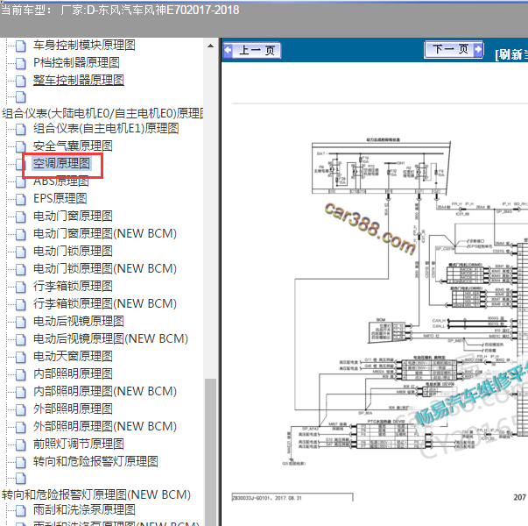Open 组合仪表(自主电机E1)原理图
Image resolution: width=528 pixels, height=526 pixels.
click(x=106, y=129)
